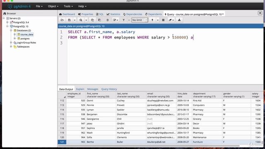265x149 pixels.
Task: Click the Filter funnel icon
Action: [123, 20]
